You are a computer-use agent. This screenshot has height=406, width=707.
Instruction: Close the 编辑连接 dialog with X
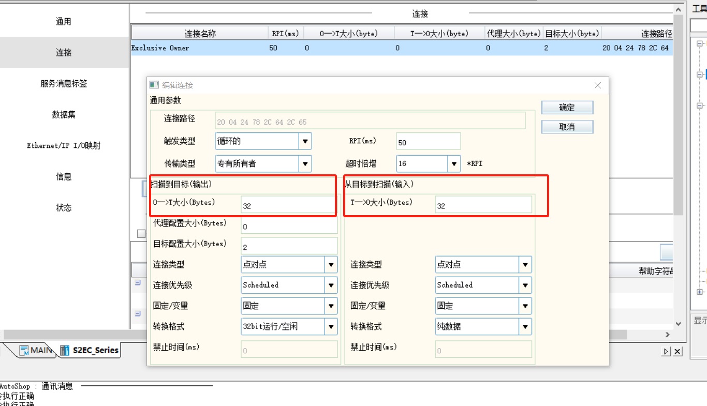(x=598, y=85)
